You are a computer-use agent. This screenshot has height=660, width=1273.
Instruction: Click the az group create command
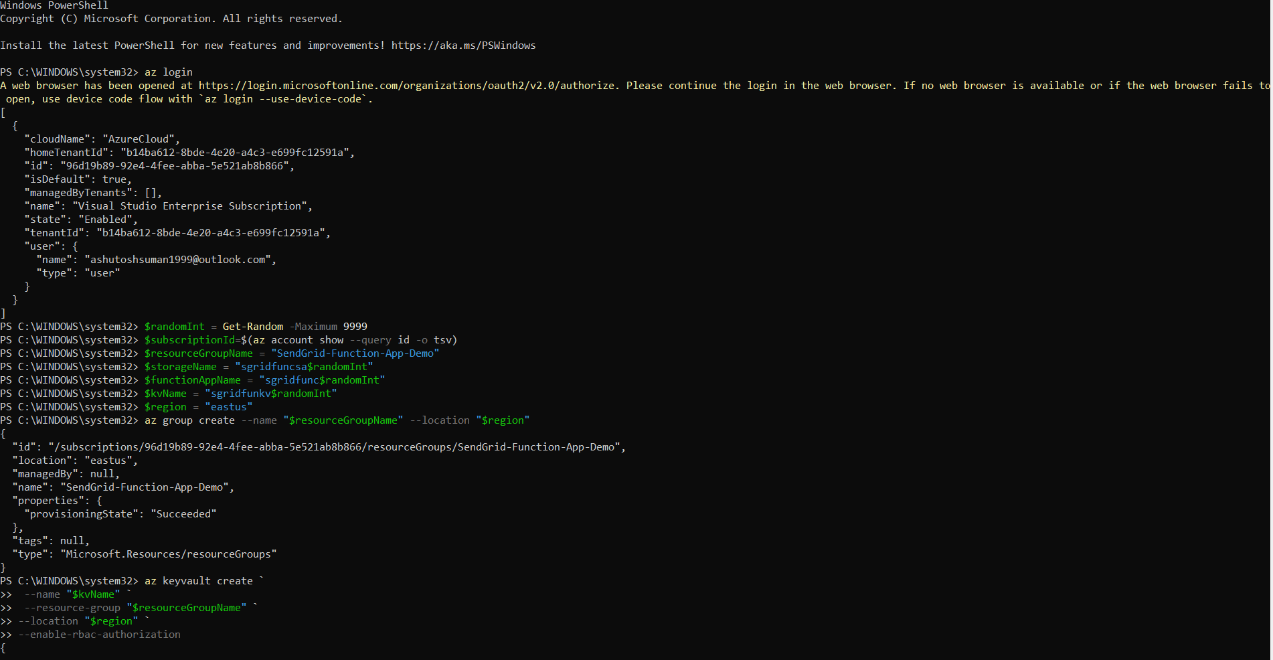point(189,420)
